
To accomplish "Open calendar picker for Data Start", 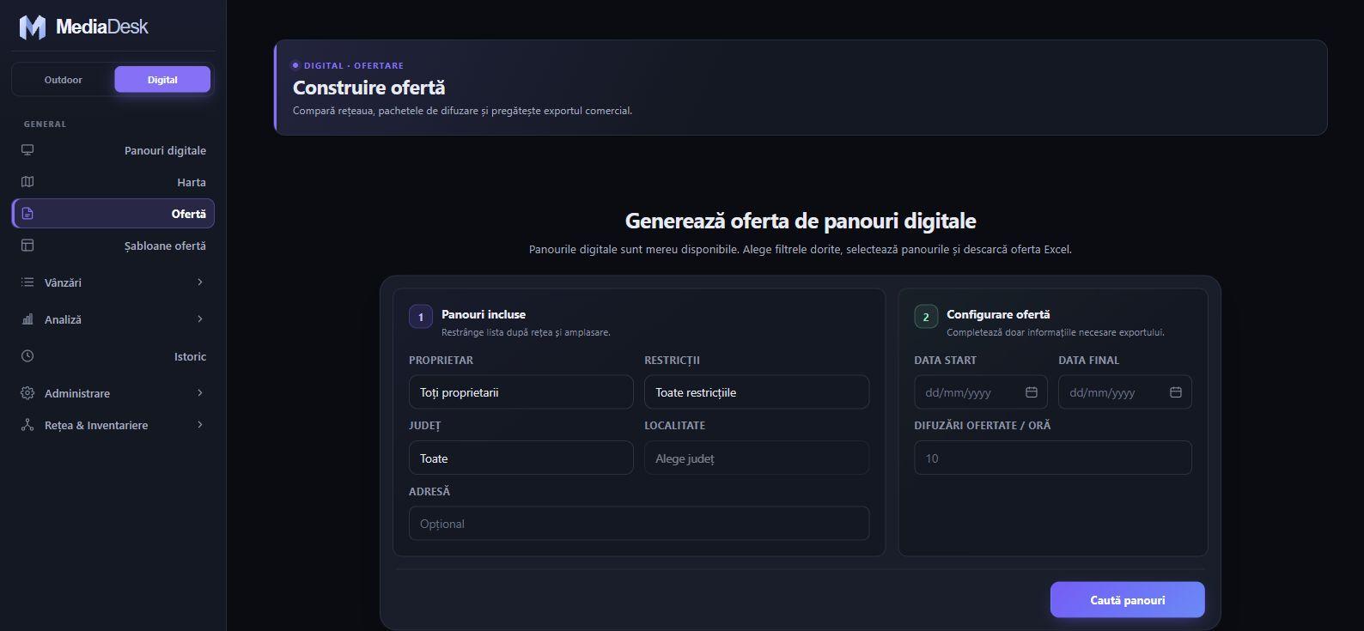I will (x=1032, y=392).
